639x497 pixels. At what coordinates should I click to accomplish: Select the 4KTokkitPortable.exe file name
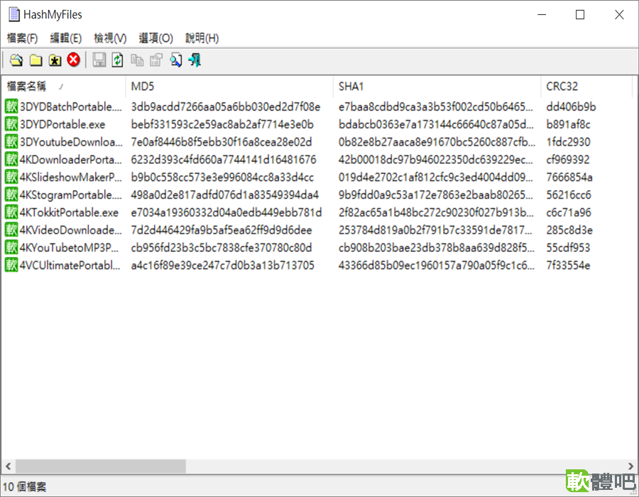[x=69, y=212]
